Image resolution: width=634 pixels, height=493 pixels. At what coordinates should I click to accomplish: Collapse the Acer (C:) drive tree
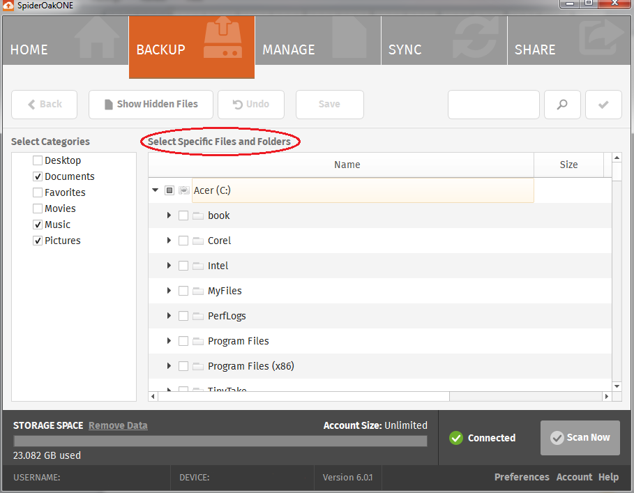click(156, 190)
